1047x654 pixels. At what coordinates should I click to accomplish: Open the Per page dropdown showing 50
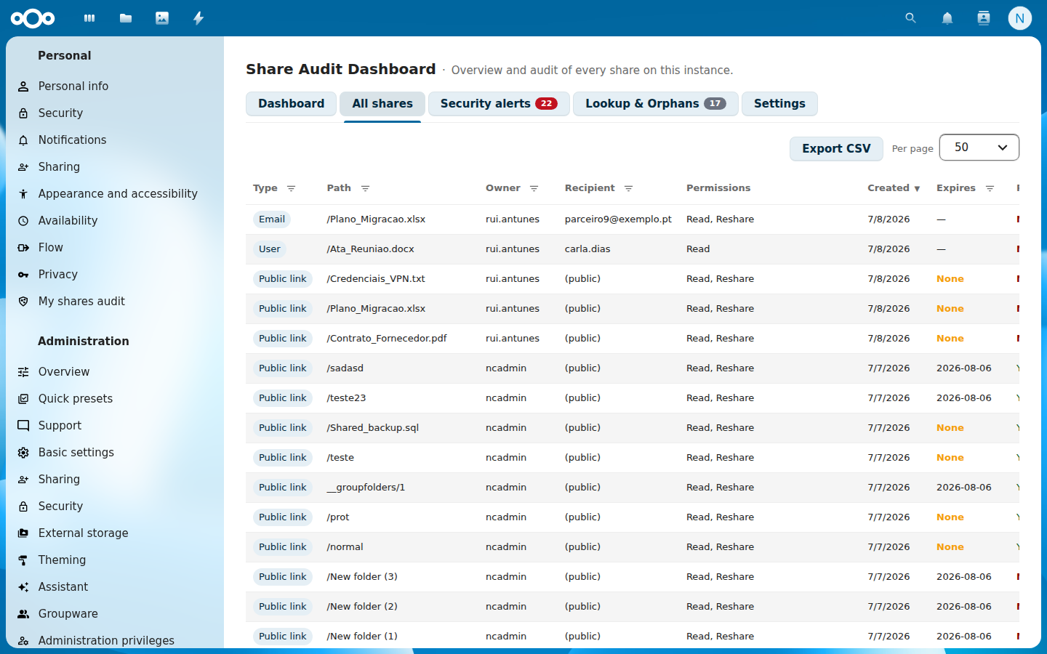(979, 148)
